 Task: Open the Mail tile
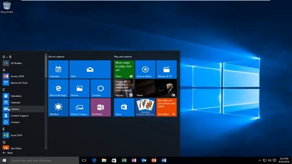[90, 69]
